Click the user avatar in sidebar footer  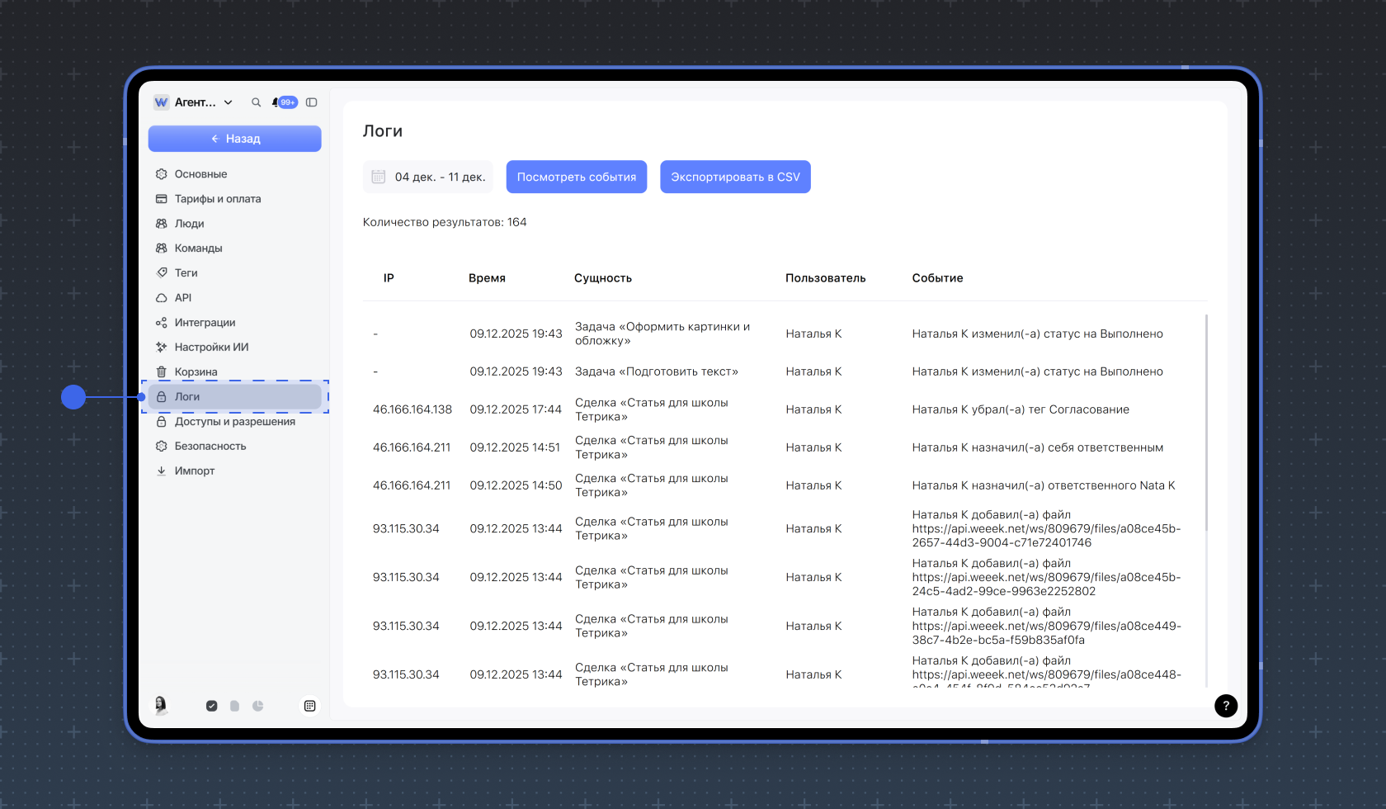(x=161, y=705)
